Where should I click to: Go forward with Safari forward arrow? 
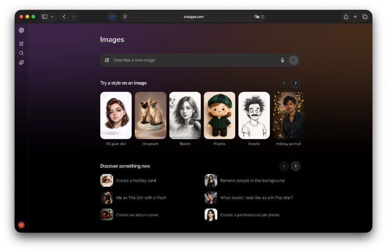(x=73, y=16)
